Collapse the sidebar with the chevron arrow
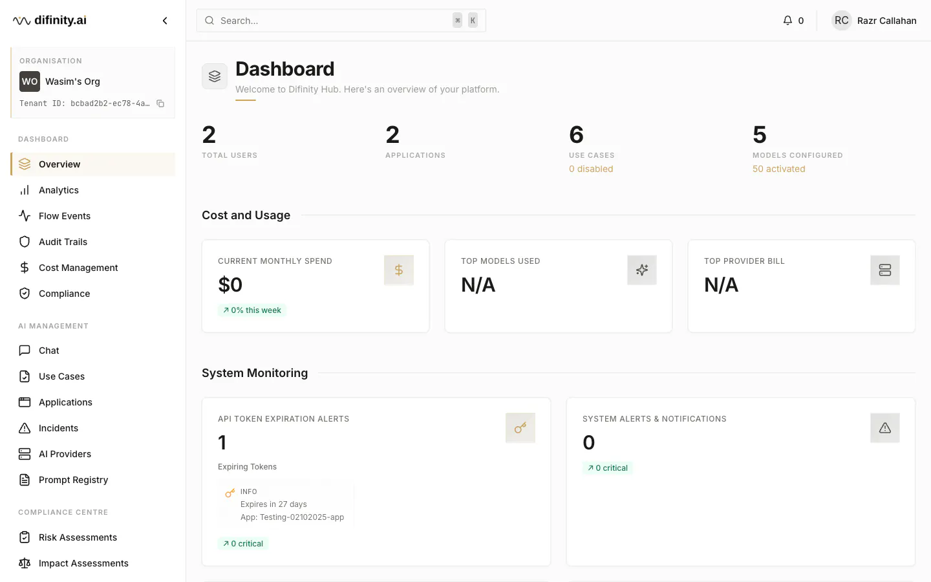The height and width of the screenshot is (582, 931). point(165,21)
